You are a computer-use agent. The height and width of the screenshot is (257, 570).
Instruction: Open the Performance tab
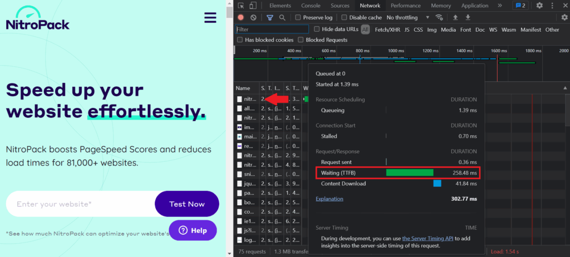[x=405, y=6]
